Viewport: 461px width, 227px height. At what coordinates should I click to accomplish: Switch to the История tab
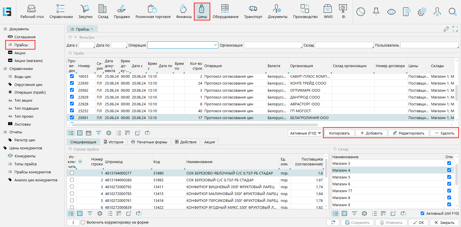(x=114, y=142)
